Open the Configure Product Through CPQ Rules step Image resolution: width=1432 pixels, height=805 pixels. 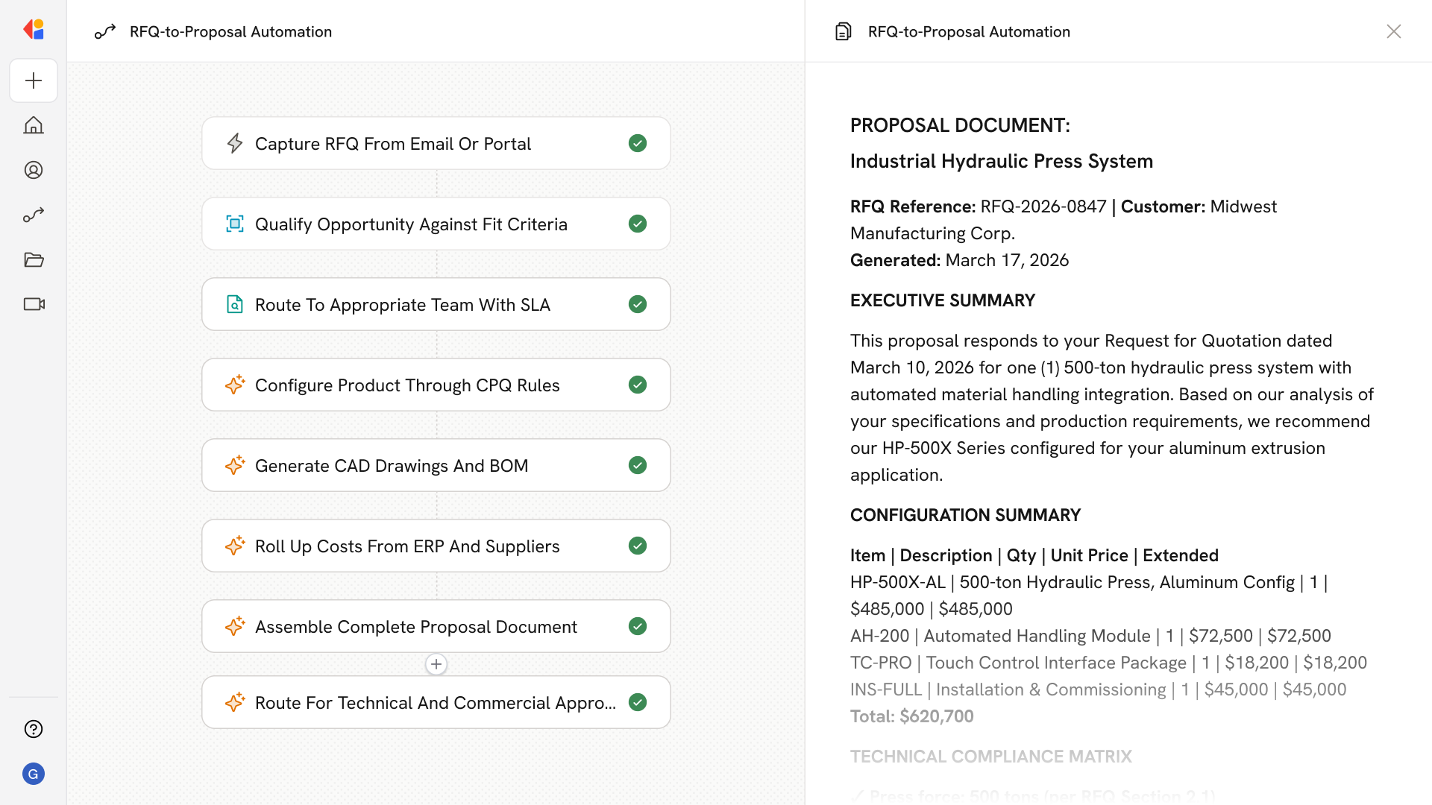[x=407, y=385]
